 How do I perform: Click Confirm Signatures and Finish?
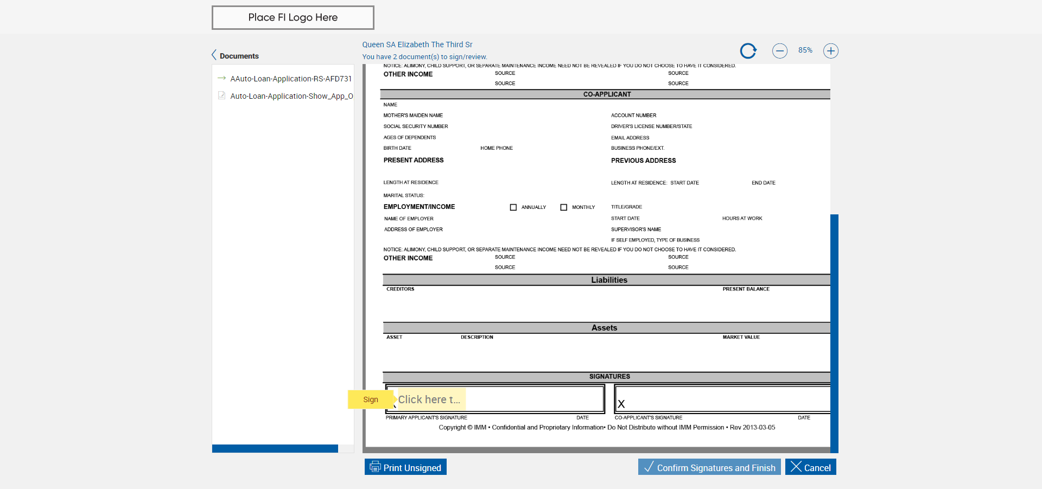(709, 467)
